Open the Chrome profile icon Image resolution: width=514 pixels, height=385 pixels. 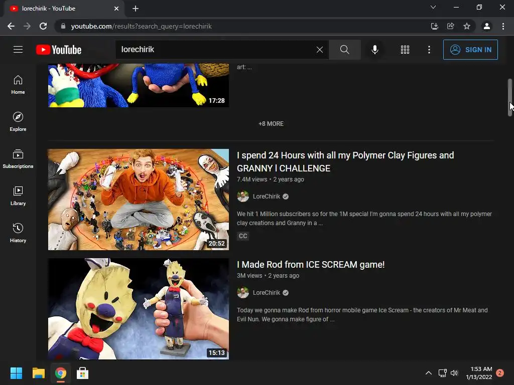coord(487,26)
